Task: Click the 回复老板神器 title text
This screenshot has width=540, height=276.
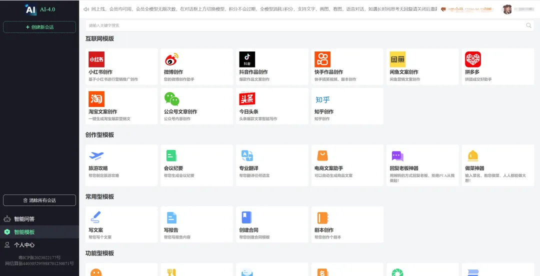Action: pos(404,168)
